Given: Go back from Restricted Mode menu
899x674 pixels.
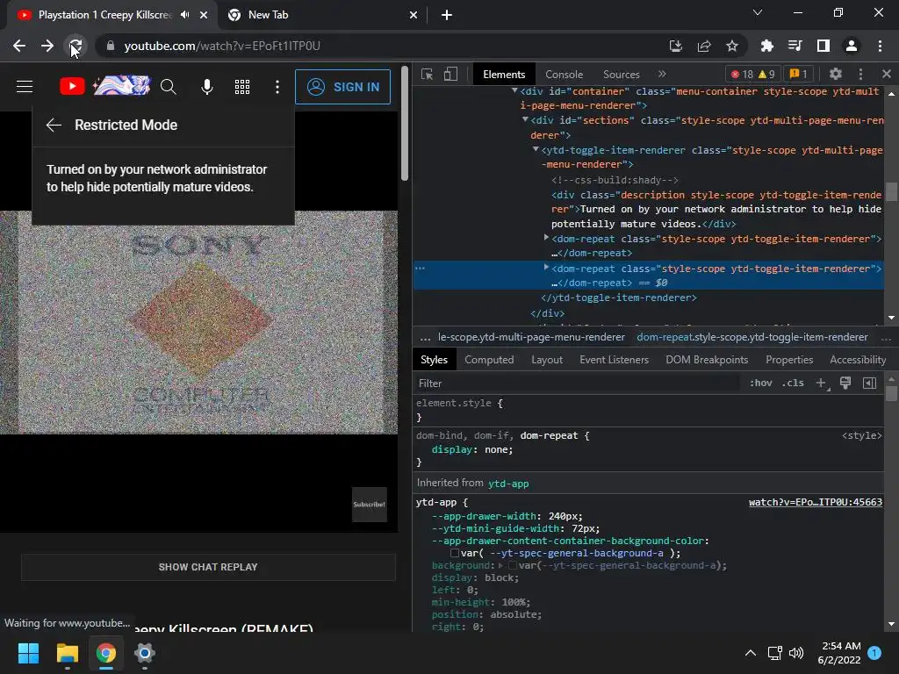Looking at the screenshot, I should click(54, 125).
